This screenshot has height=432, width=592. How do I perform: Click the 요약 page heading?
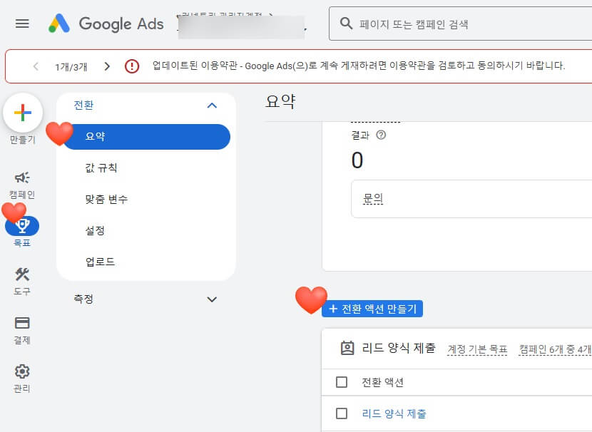click(x=280, y=101)
